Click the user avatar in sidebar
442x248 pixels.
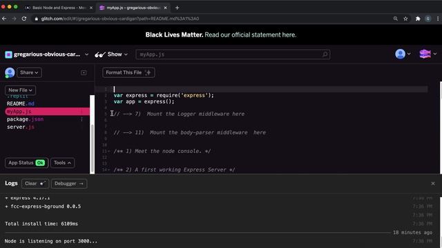[10, 72]
